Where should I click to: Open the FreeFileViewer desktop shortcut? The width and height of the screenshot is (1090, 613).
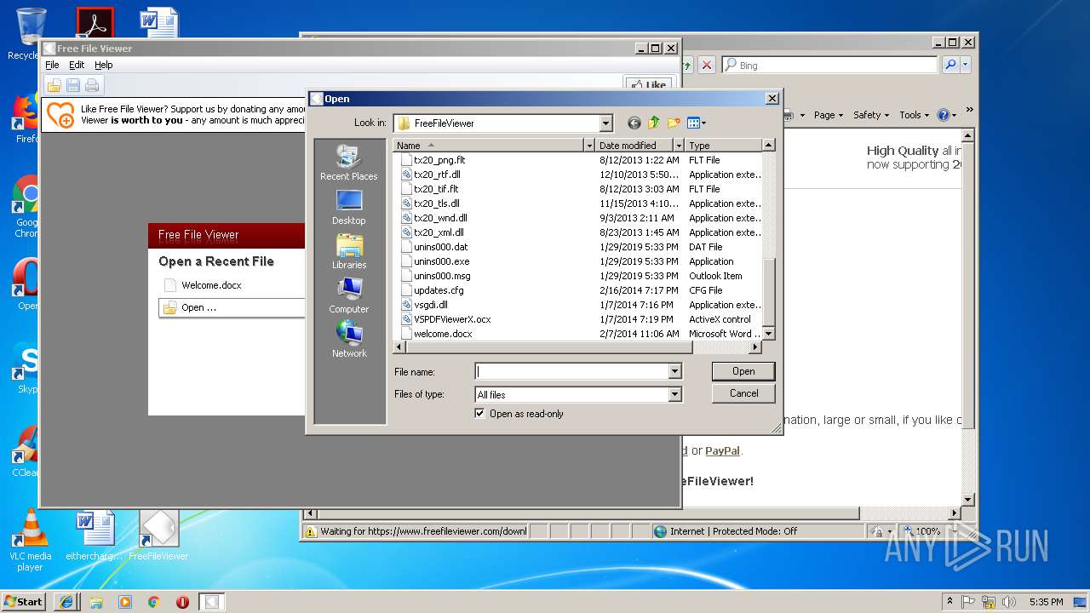(158, 535)
